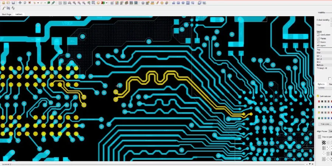The height and width of the screenshot is (166, 332).
Task: Click the Undo arrow icon
Action: [35, 3]
